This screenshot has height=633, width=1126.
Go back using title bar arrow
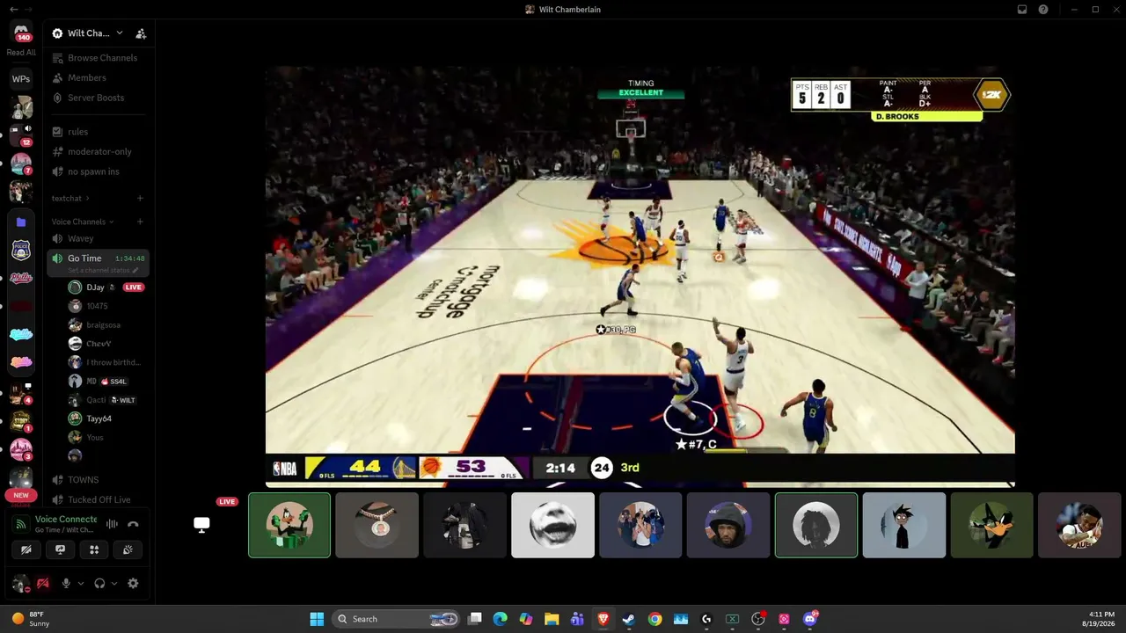point(12,10)
